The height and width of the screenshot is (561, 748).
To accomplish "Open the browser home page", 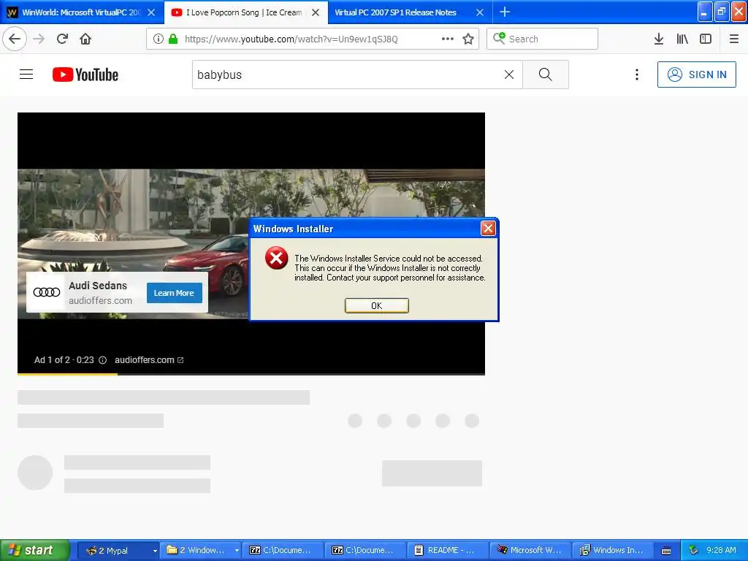I will click(85, 39).
